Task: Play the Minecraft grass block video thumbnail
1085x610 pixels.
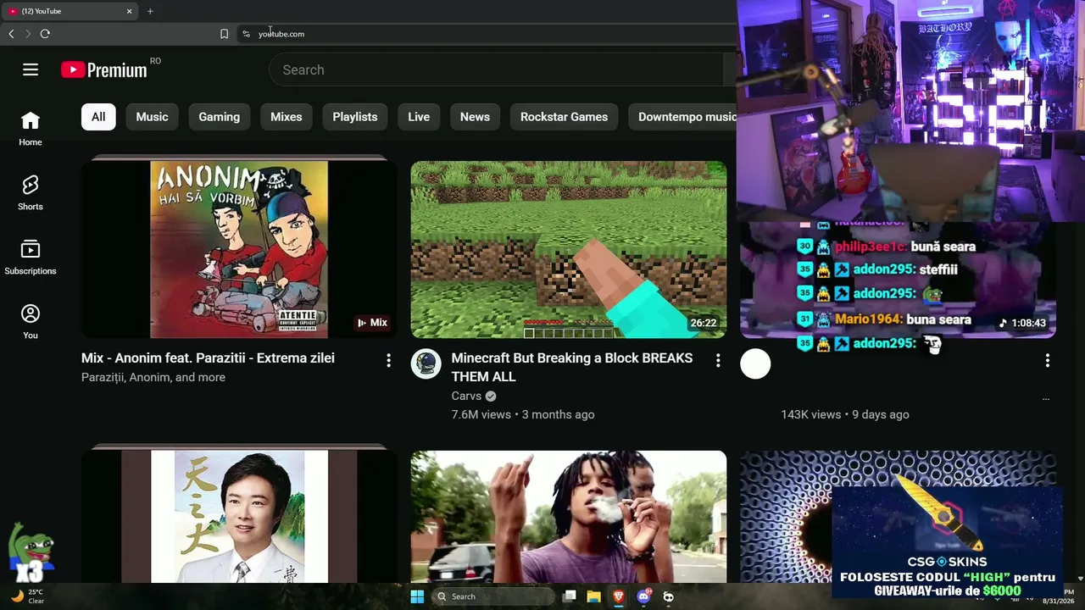Action: pos(569,249)
